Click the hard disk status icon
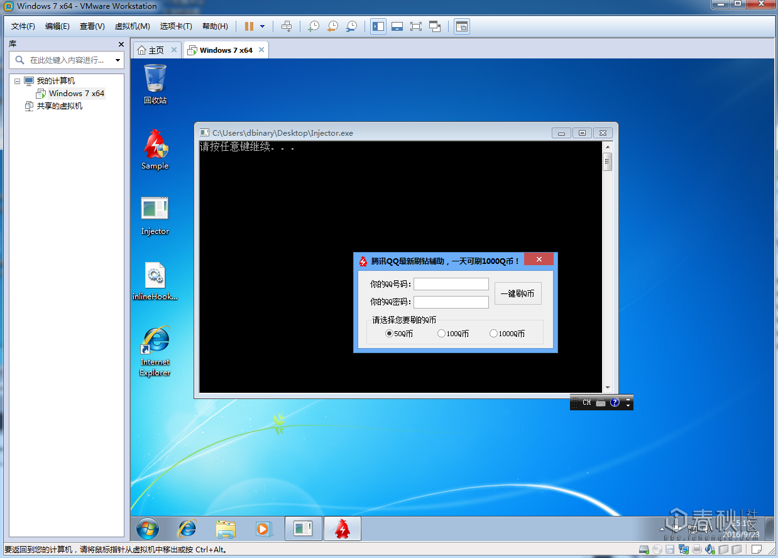The height and width of the screenshot is (558, 778). (644, 550)
